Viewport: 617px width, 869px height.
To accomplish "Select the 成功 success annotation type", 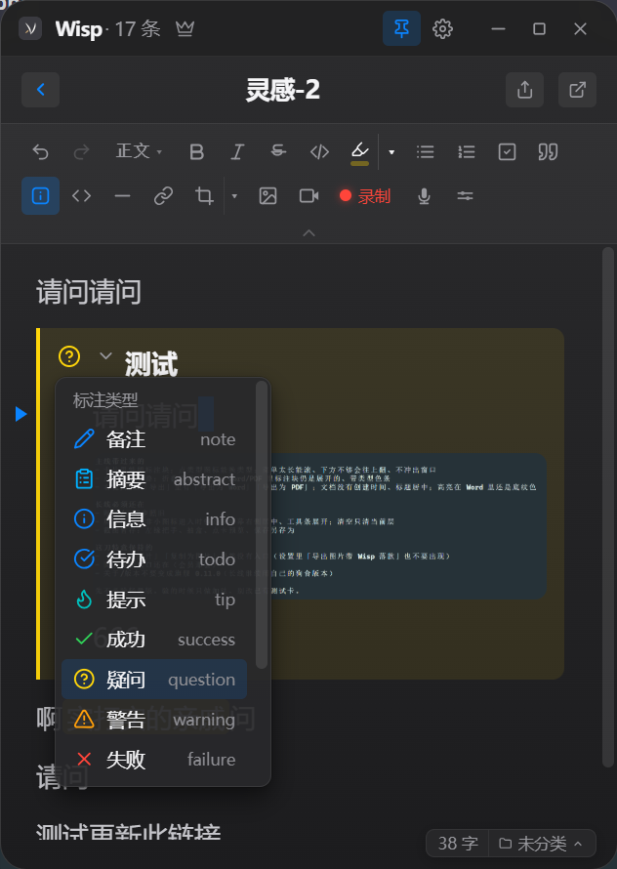I will pyautogui.click(x=154, y=639).
